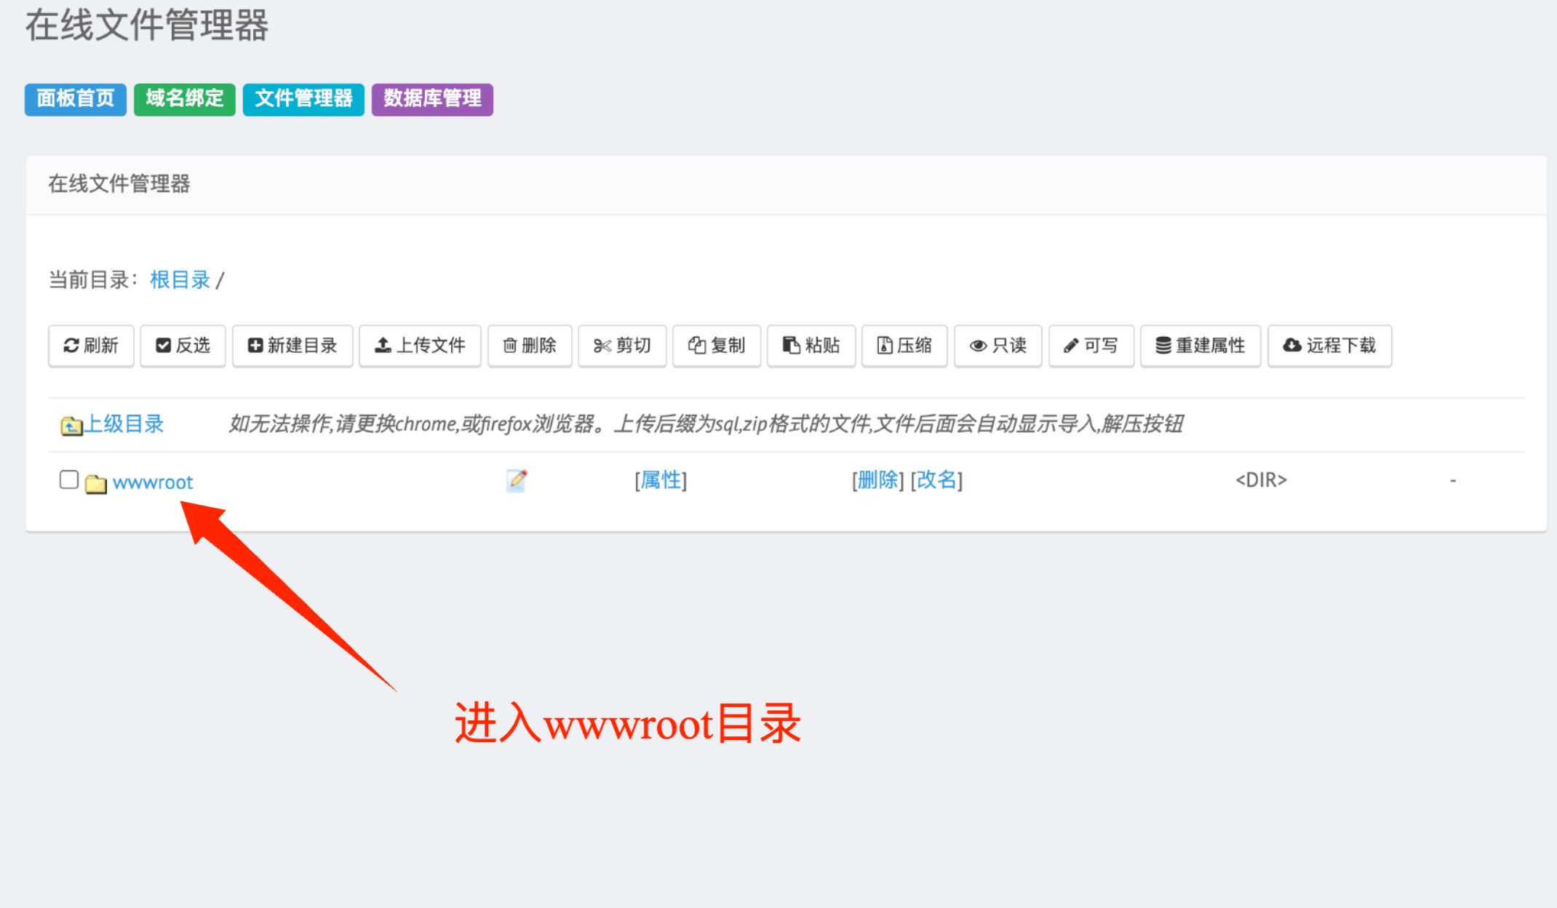Check the checkbox next to wwwroot folder

[x=68, y=479]
